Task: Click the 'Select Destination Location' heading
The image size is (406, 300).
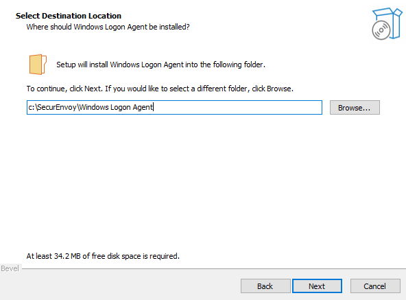Action: pyautogui.click(x=69, y=16)
